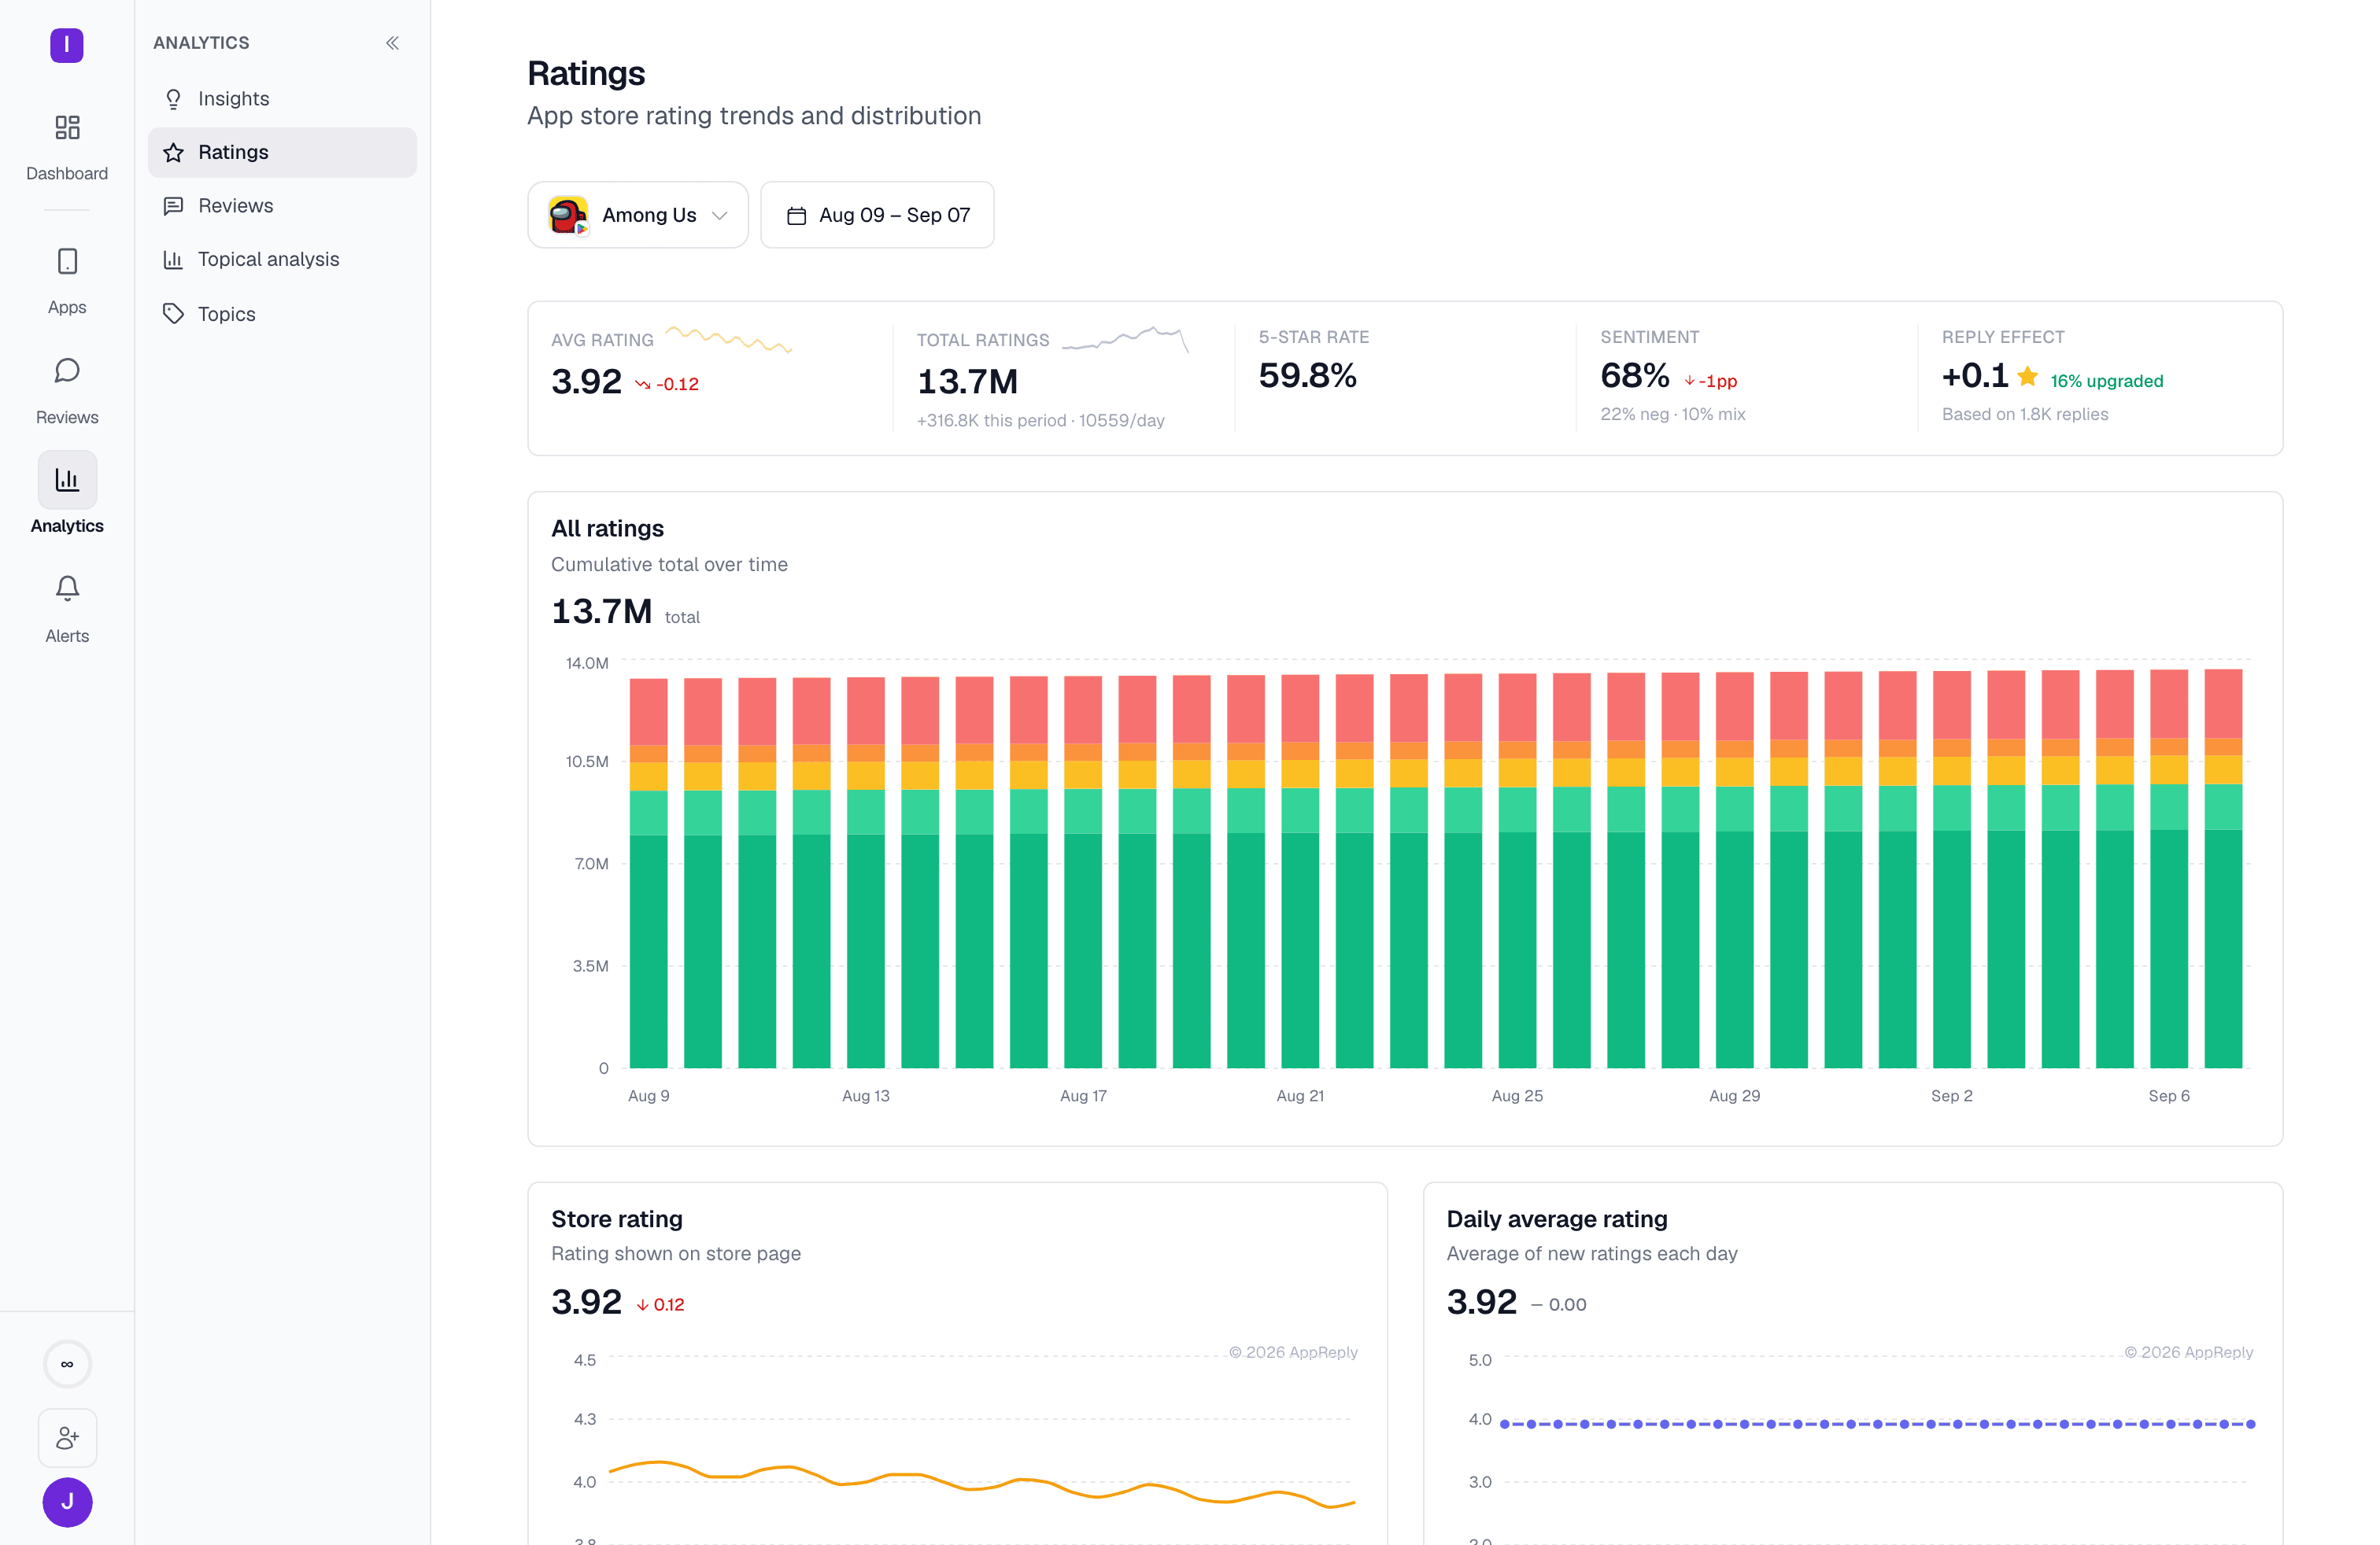2380x1545 pixels.
Task: Click the Daily average rating heading
Action: pos(1557,1219)
